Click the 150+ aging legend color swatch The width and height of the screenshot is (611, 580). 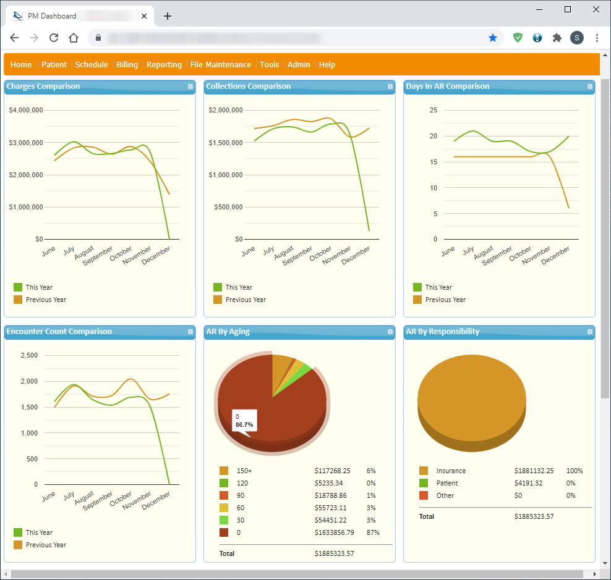tap(223, 471)
